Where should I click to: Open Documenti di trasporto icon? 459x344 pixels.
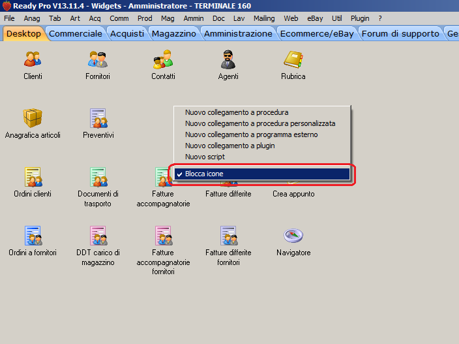[98, 177]
